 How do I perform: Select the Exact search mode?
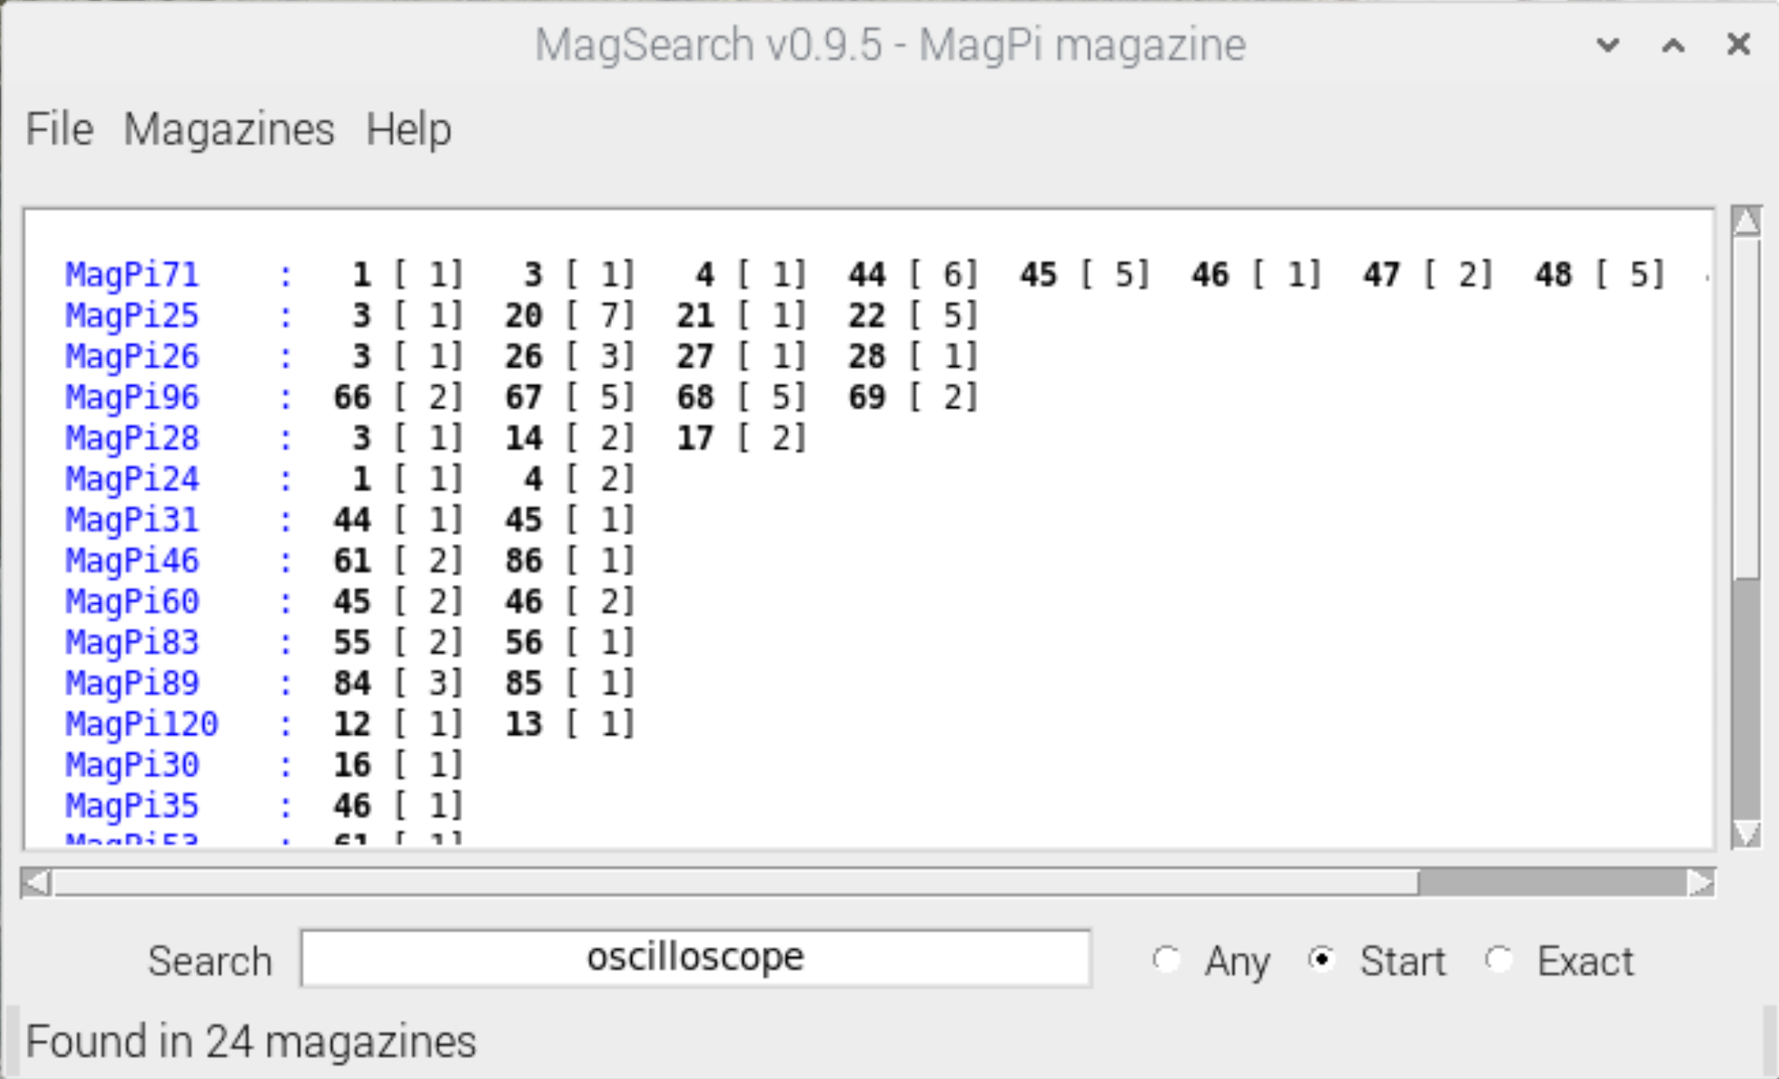click(1498, 960)
